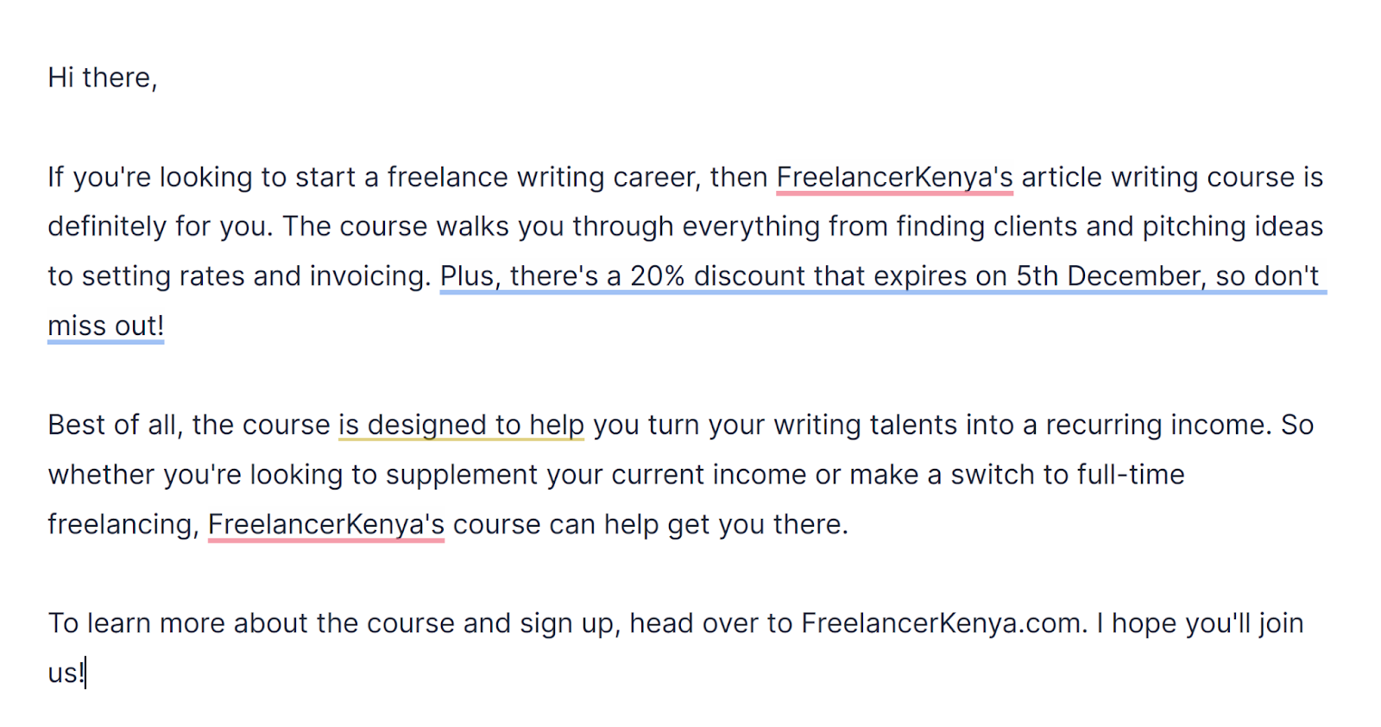Place cursor after 'us!' at document end
Viewport: 1381px width, 727px height.
(x=85, y=673)
